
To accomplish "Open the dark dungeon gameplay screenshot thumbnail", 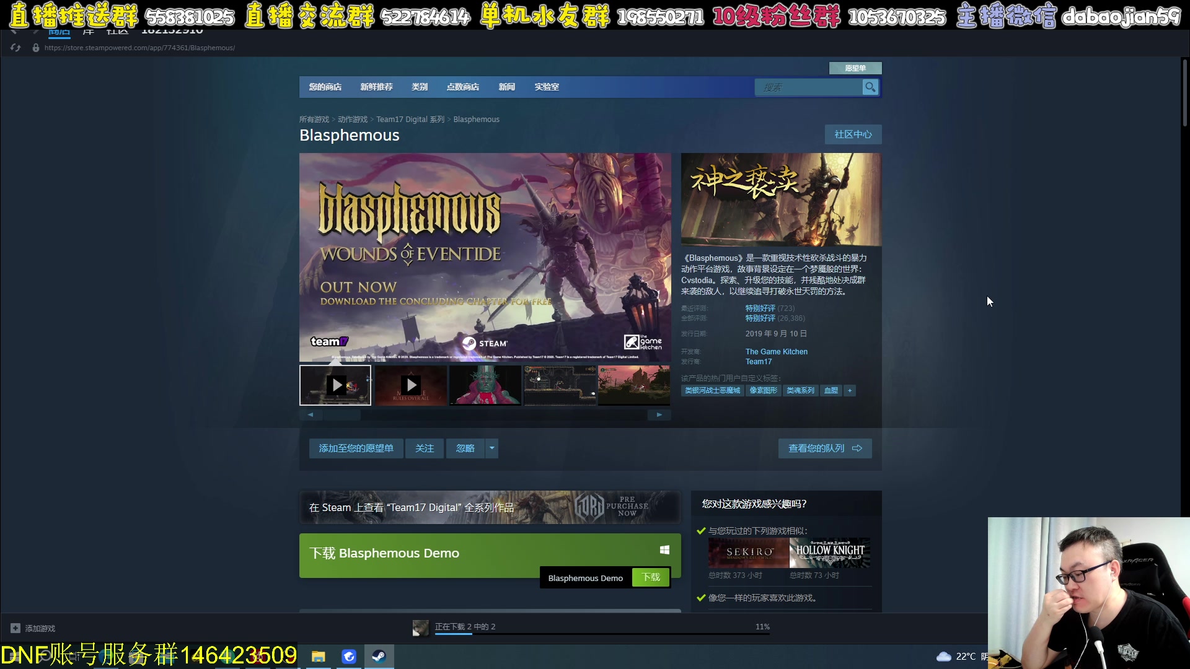I will [560, 385].
